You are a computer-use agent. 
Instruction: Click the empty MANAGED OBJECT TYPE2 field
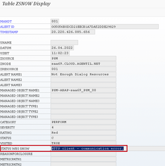coord(83,111)
